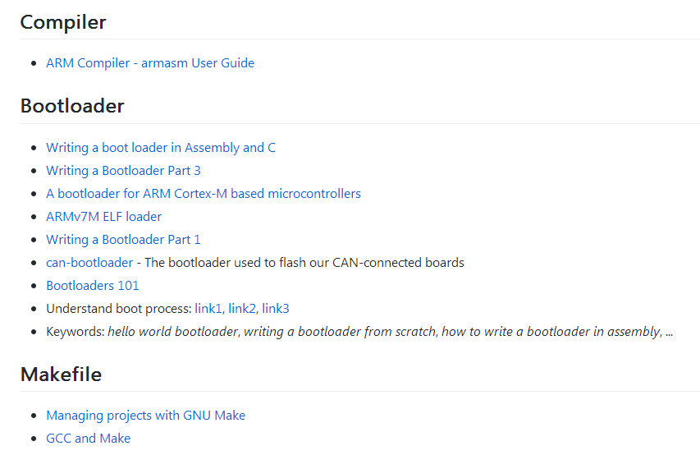Open bootloader for ARM Cortex-M microcontrollers link
This screenshot has width=700, height=455.
tap(204, 194)
